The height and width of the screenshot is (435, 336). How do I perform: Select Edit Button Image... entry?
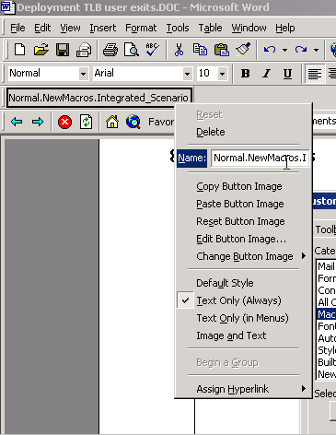pos(241,239)
